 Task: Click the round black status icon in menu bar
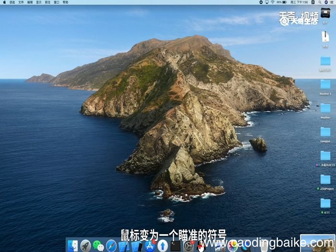pyautogui.click(x=261, y=2)
